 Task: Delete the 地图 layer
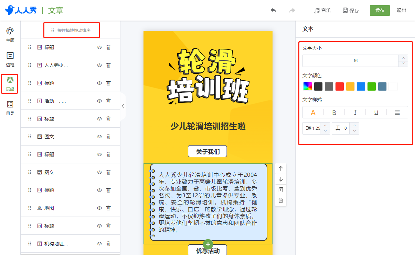click(x=108, y=208)
